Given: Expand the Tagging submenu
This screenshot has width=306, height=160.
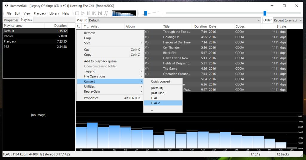Looking at the screenshot, I should (110, 71).
